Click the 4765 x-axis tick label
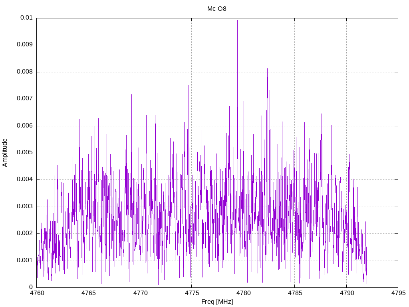 tap(88, 293)
